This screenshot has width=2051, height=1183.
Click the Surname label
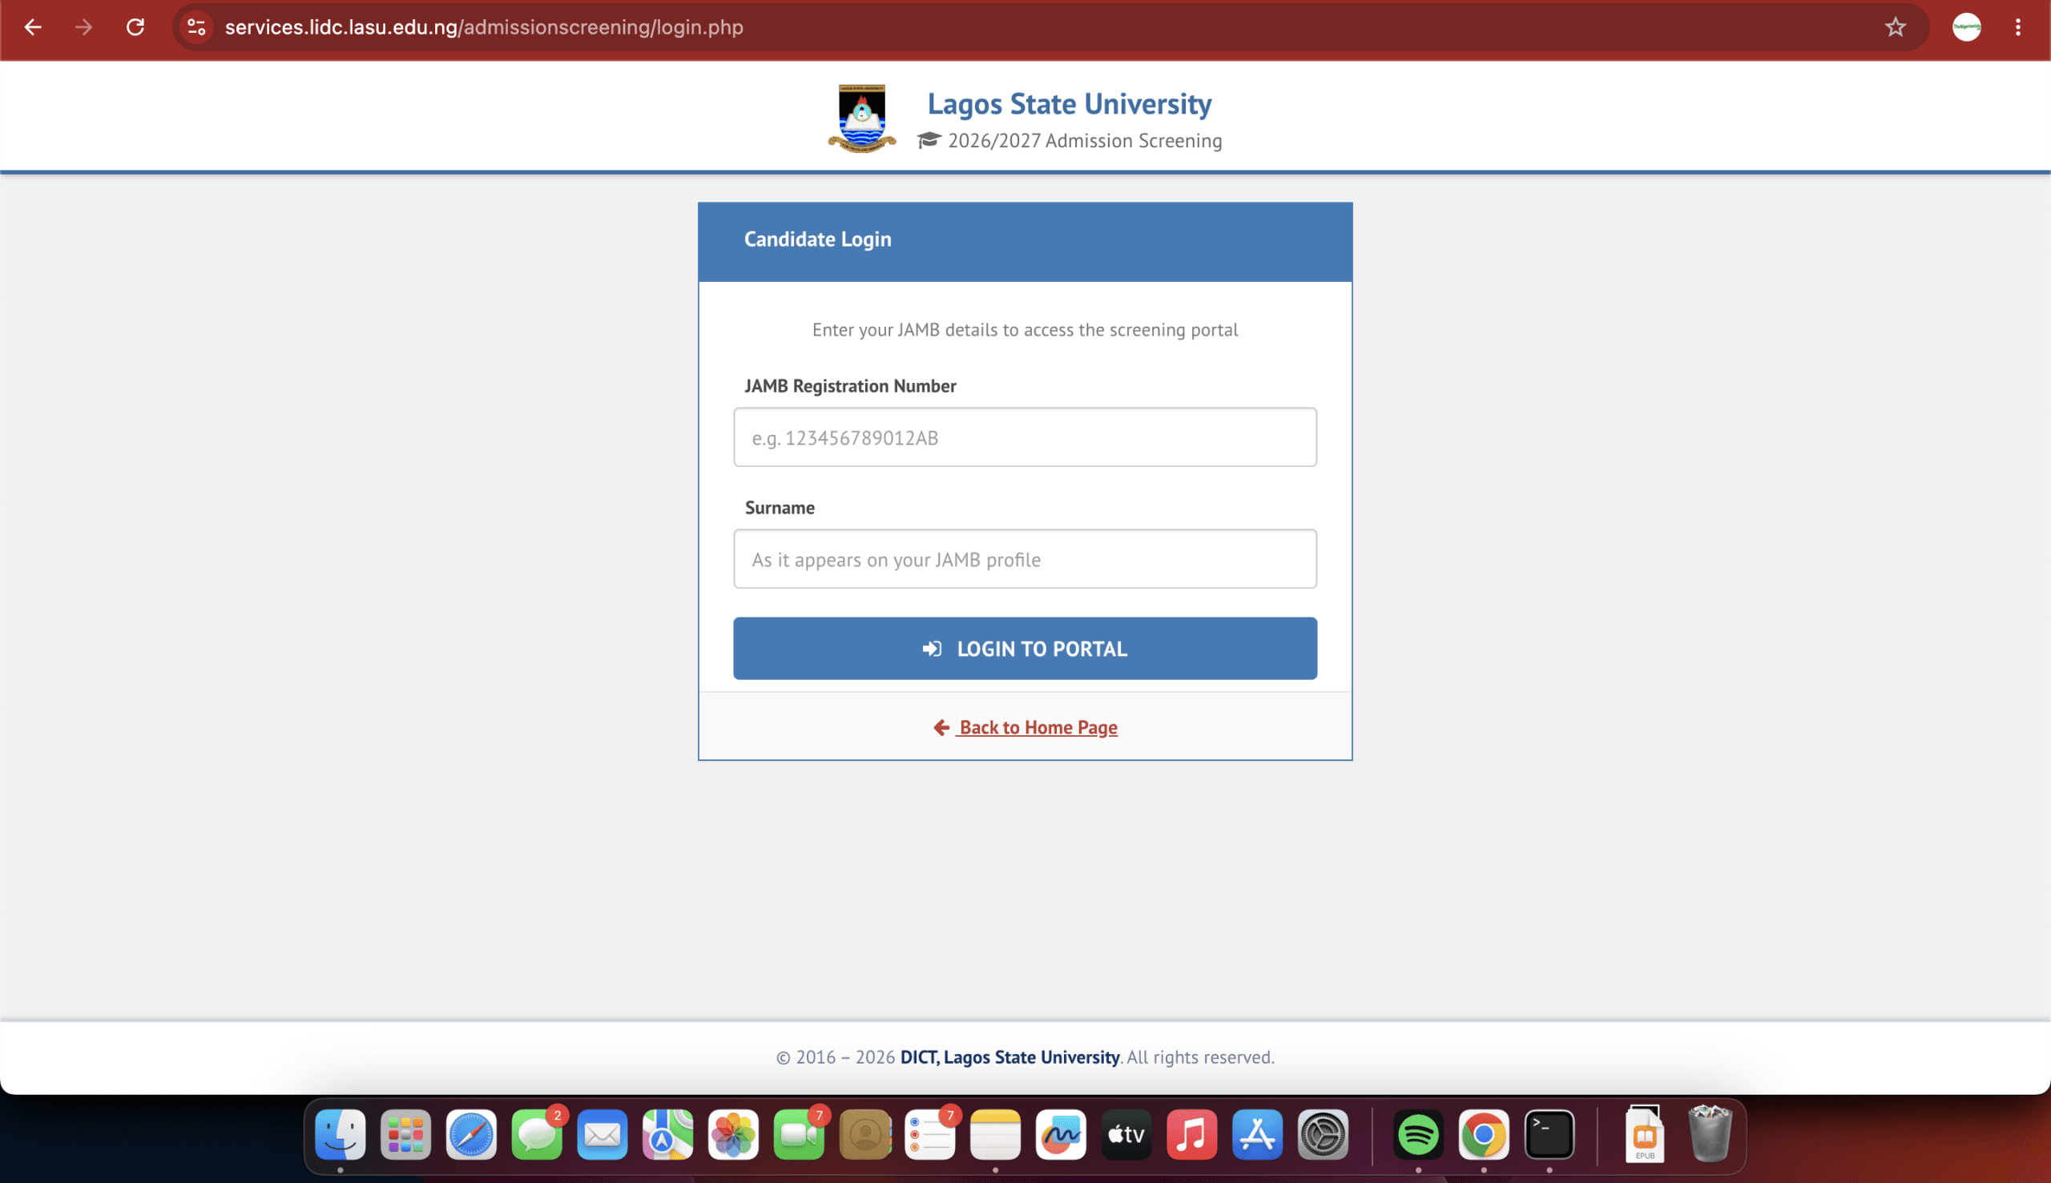[780, 508]
